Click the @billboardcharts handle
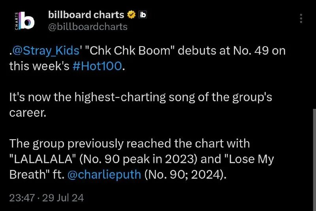This screenshot has height=211, width=316. tap(88, 27)
